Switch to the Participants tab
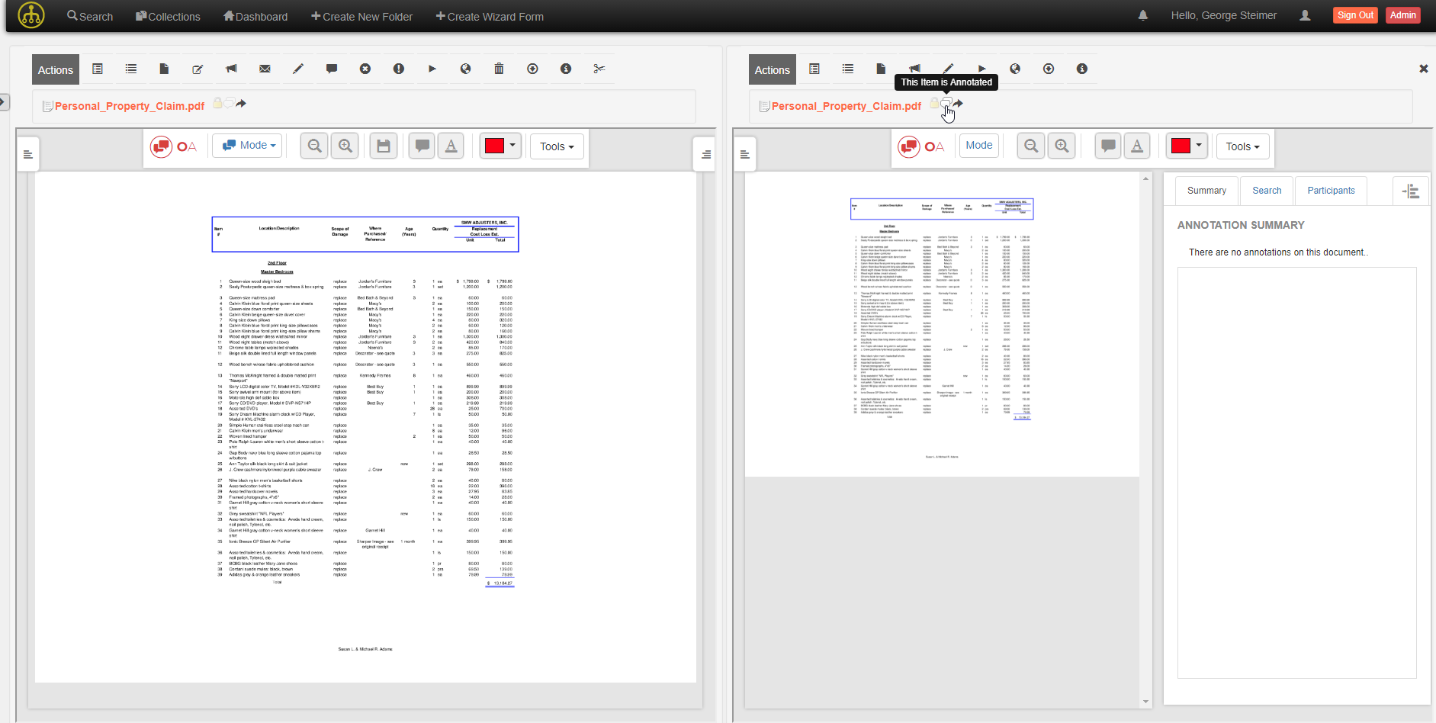Viewport: 1436px width, 723px height. (1331, 190)
